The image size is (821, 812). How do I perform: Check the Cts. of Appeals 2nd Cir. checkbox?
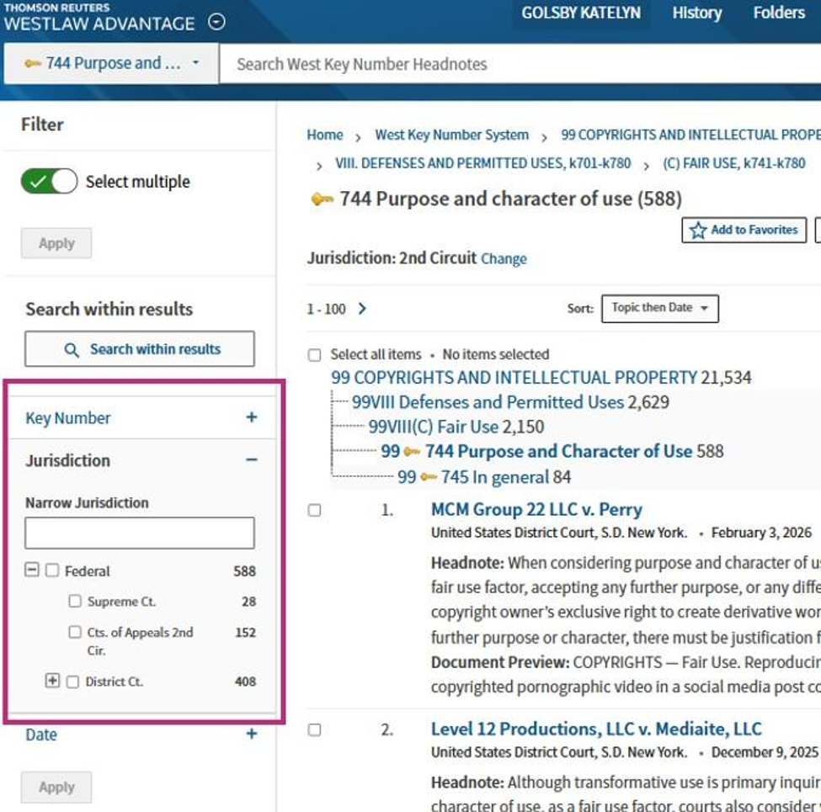point(75,632)
